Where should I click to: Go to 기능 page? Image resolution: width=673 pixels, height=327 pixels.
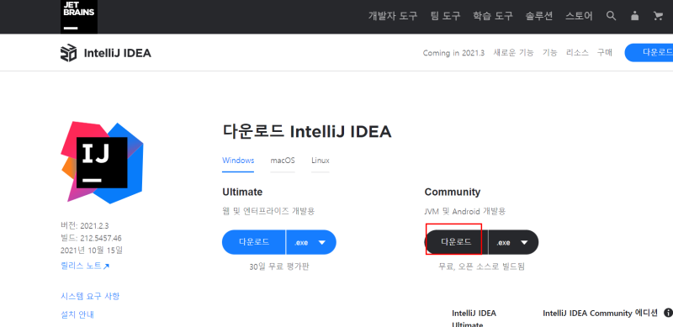[x=550, y=53]
